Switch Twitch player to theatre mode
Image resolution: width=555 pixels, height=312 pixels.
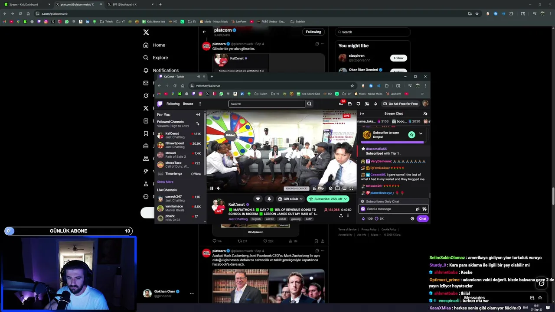344,188
